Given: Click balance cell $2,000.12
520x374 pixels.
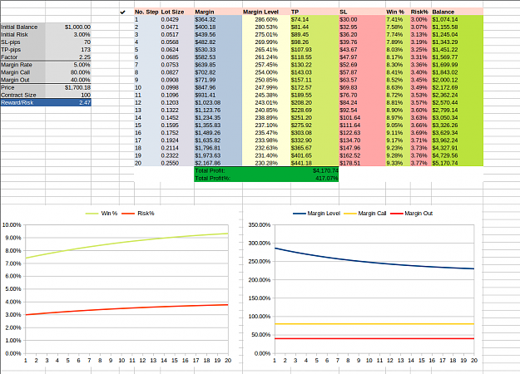Looking at the screenshot, I should 458,80.
